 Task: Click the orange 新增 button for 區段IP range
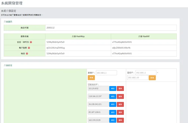[x=152, y=78]
